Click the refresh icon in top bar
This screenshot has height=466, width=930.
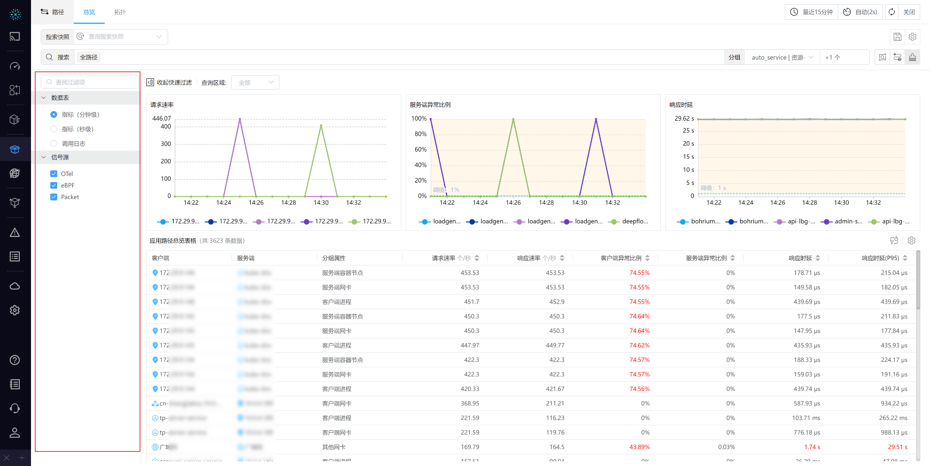[891, 12]
